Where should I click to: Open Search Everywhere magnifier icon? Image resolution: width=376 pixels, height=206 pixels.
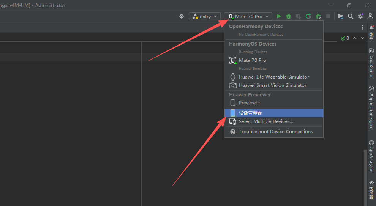click(x=350, y=16)
